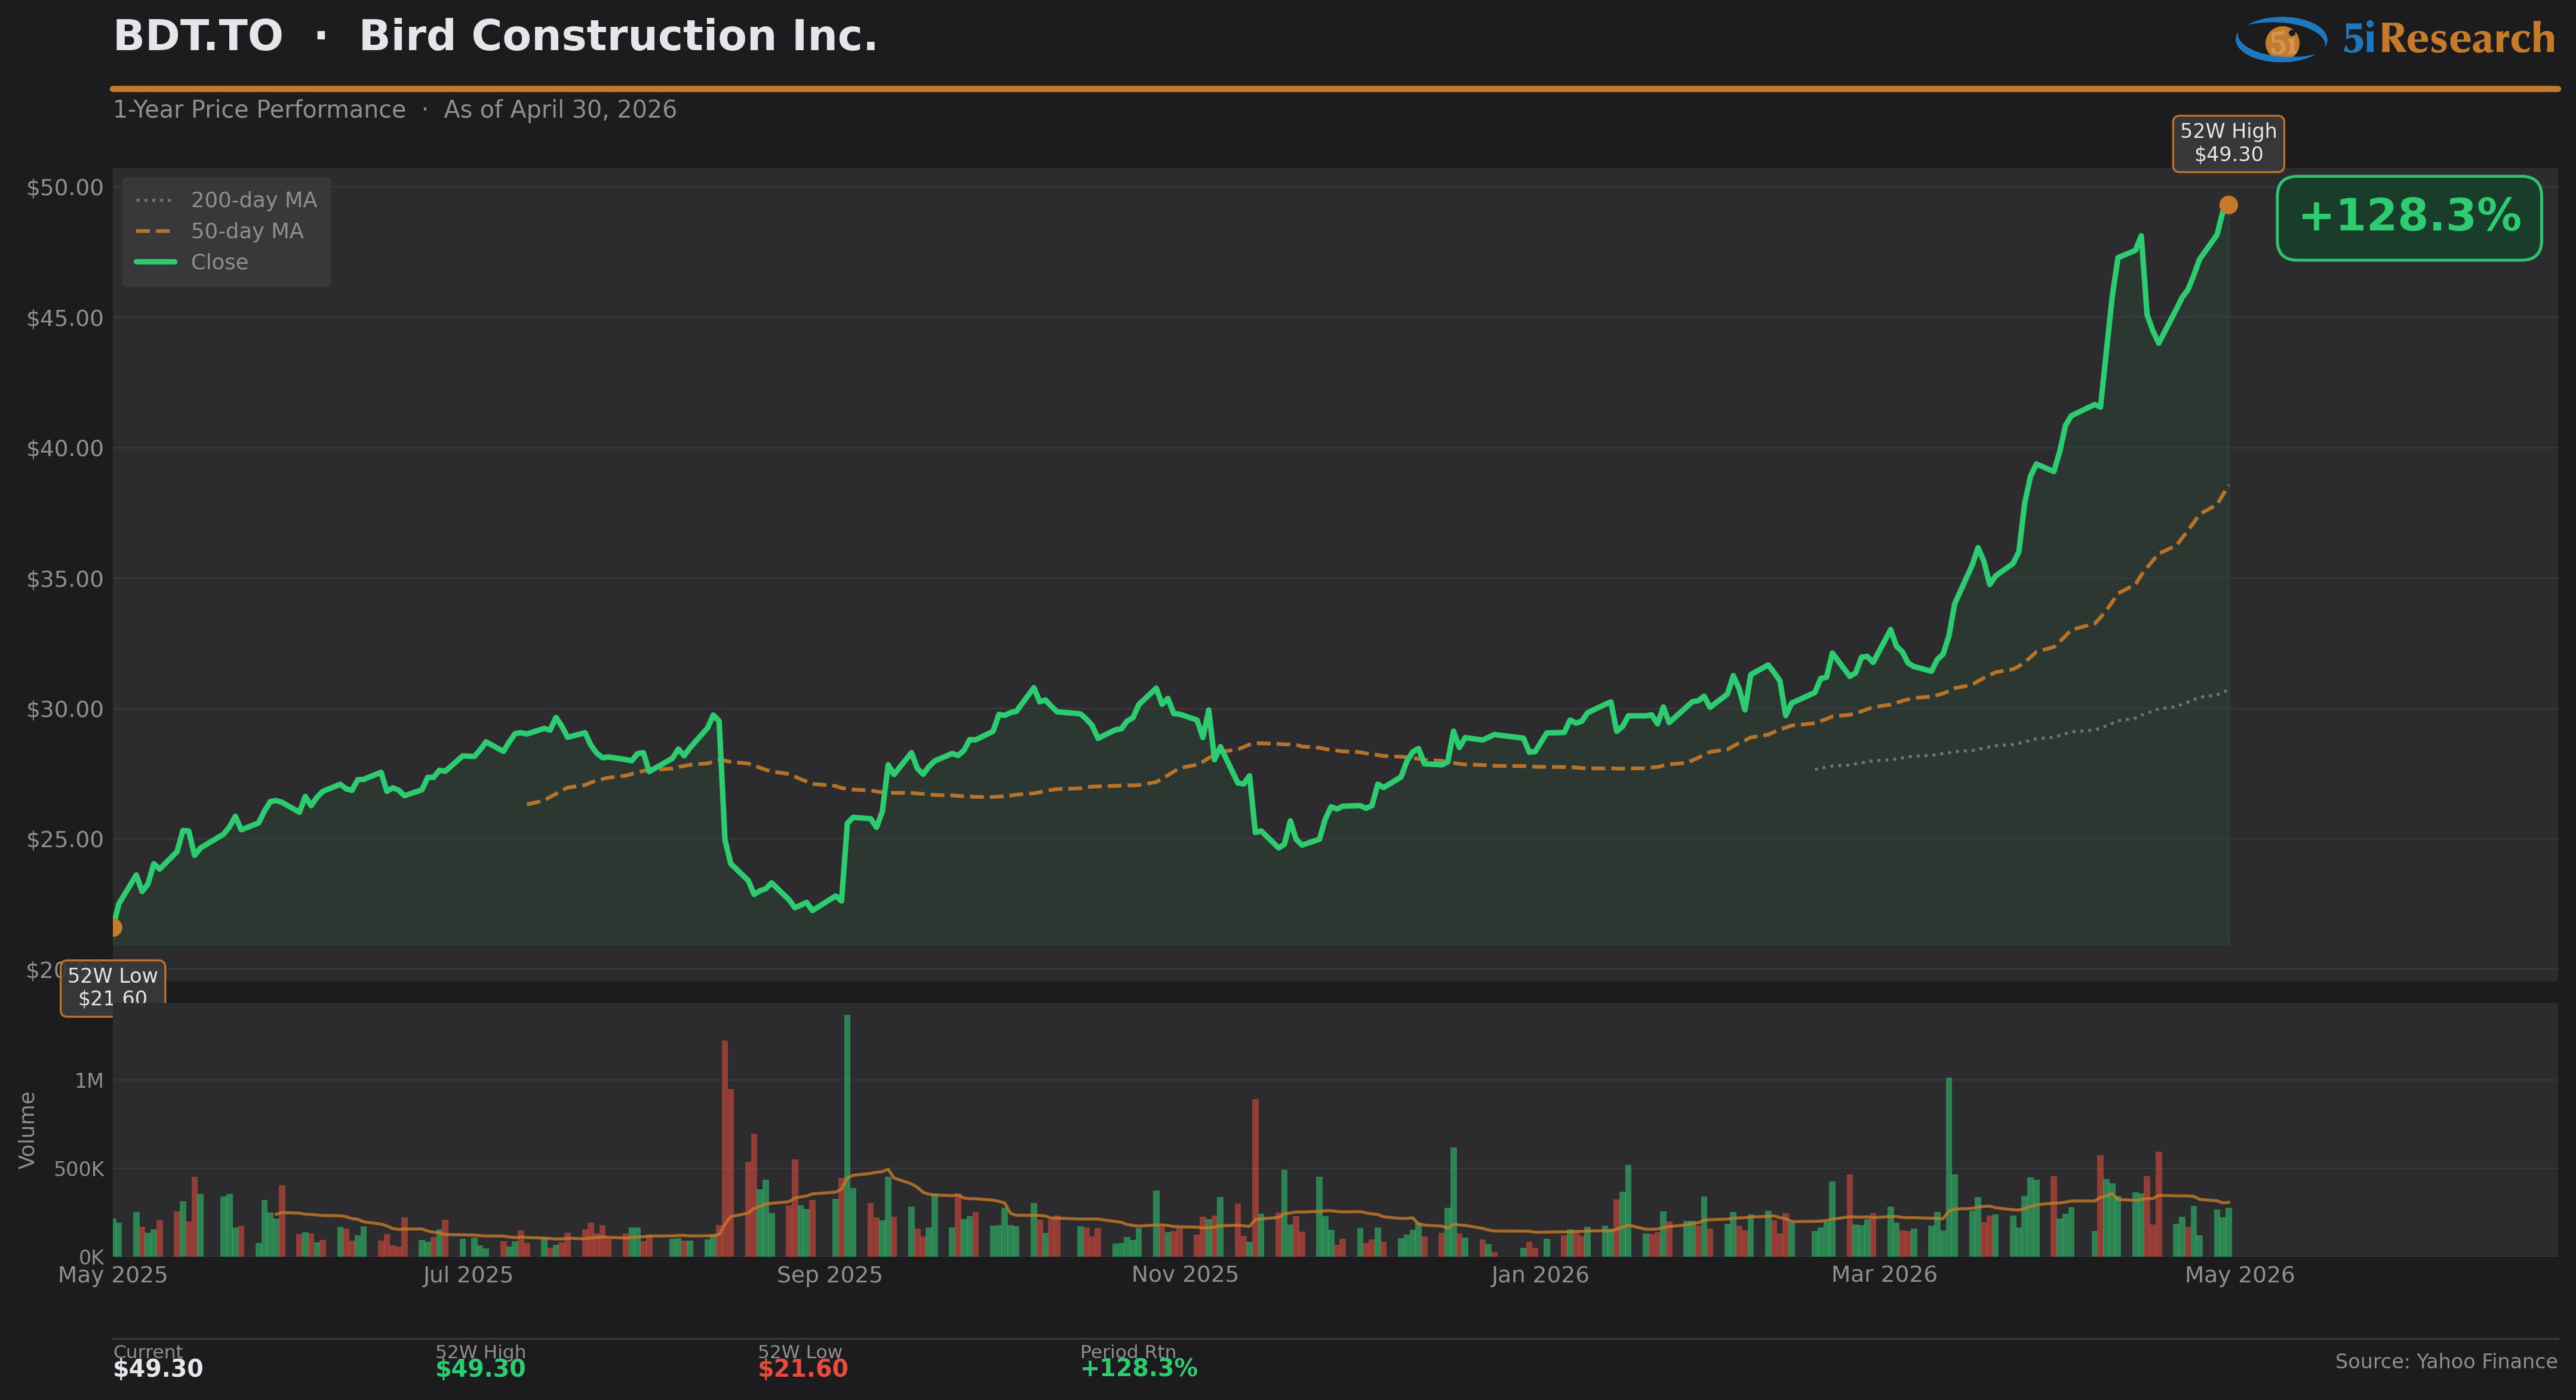Click the 200-day MA dotted legend marker
Screen dimensions: 2576x1400
click(x=154, y=200)
